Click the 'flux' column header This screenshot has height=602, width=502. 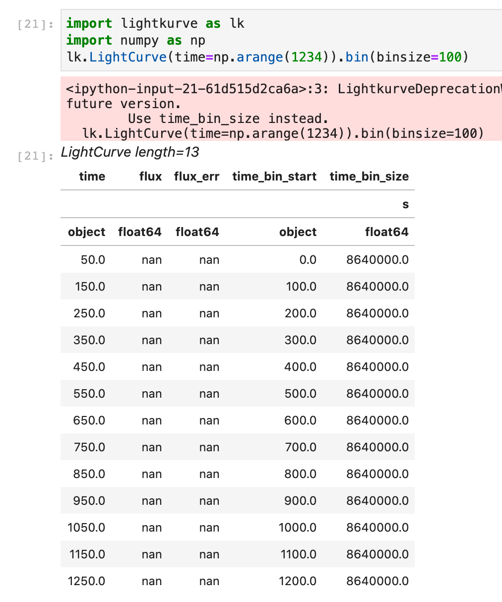click(x=151, y=177)
